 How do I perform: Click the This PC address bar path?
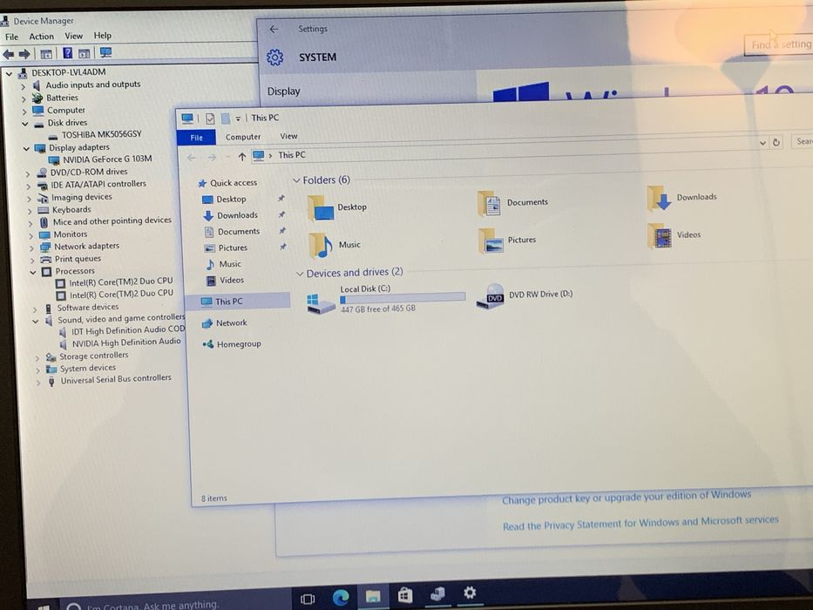click(291, 155)
